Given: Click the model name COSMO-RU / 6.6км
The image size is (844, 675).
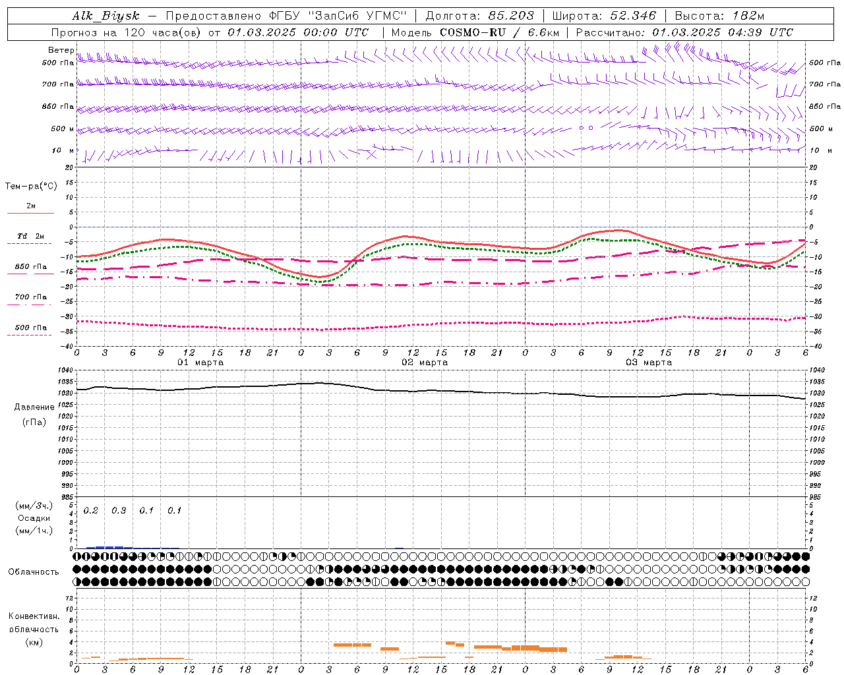Looking at the screenshot, I should tap(498, 32).
